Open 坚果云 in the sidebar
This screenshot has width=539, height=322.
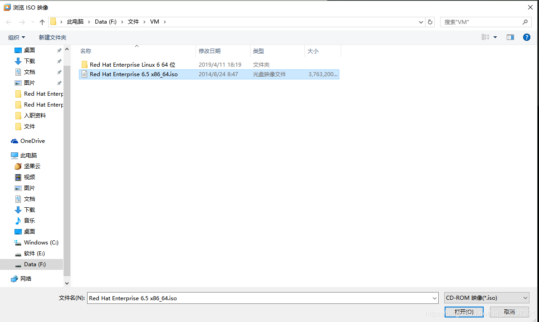32,166
